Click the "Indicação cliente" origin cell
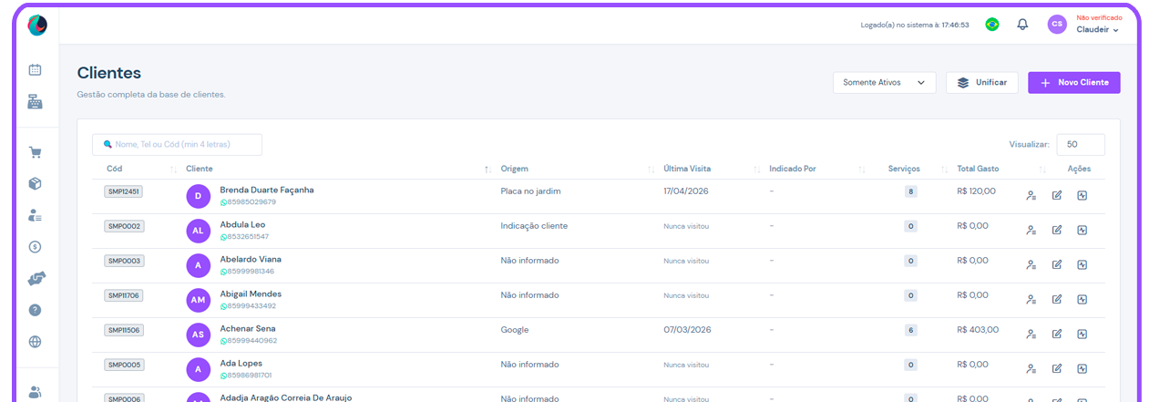Screen dimensions: 1149x402 [534, 226]
